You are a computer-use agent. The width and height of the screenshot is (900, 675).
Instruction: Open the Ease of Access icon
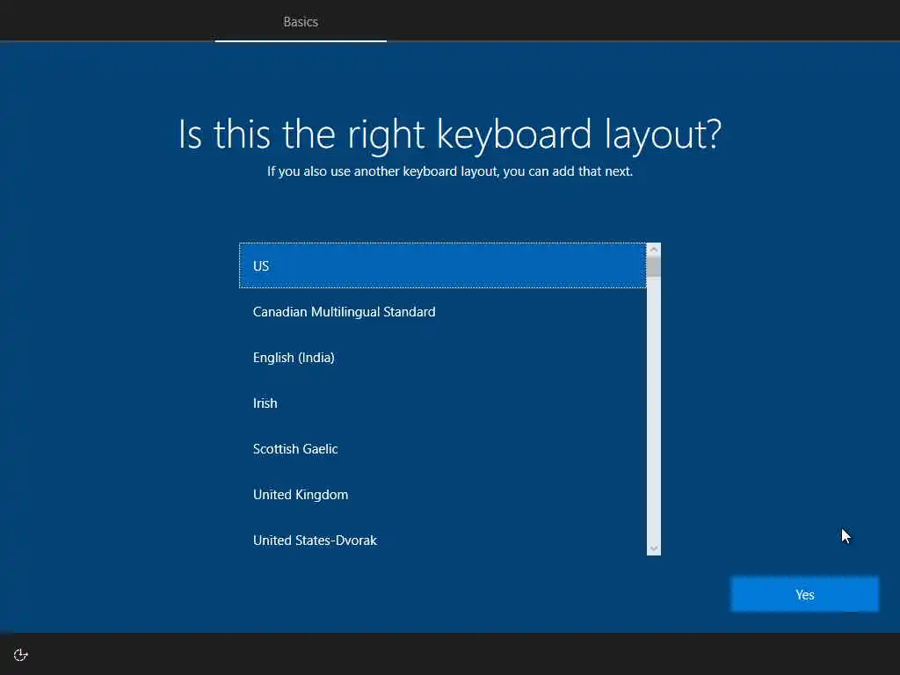(x=21, y=655)
